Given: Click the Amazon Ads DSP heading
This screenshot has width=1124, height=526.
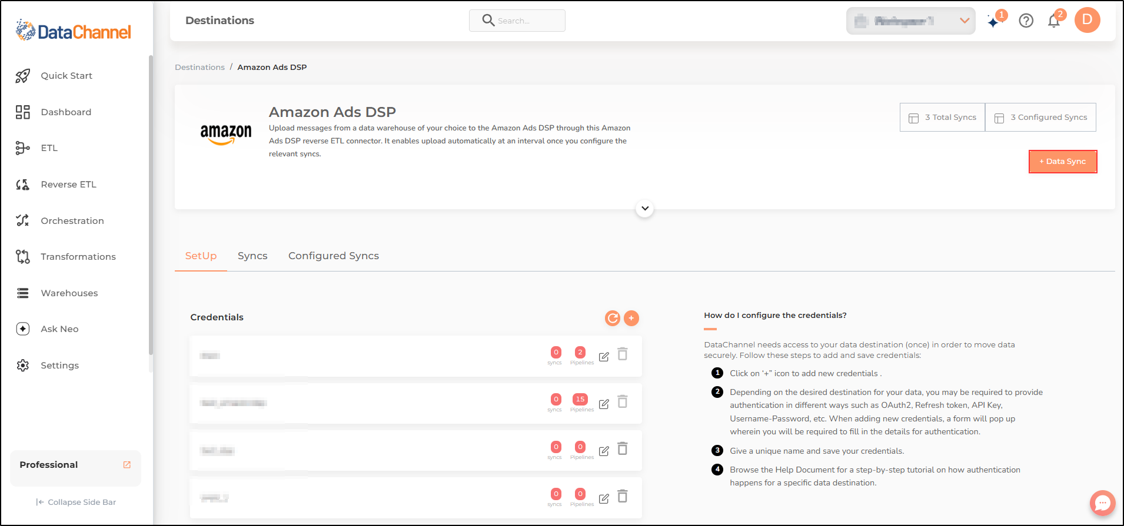Looking at the screenshot, I should [332, 112].
